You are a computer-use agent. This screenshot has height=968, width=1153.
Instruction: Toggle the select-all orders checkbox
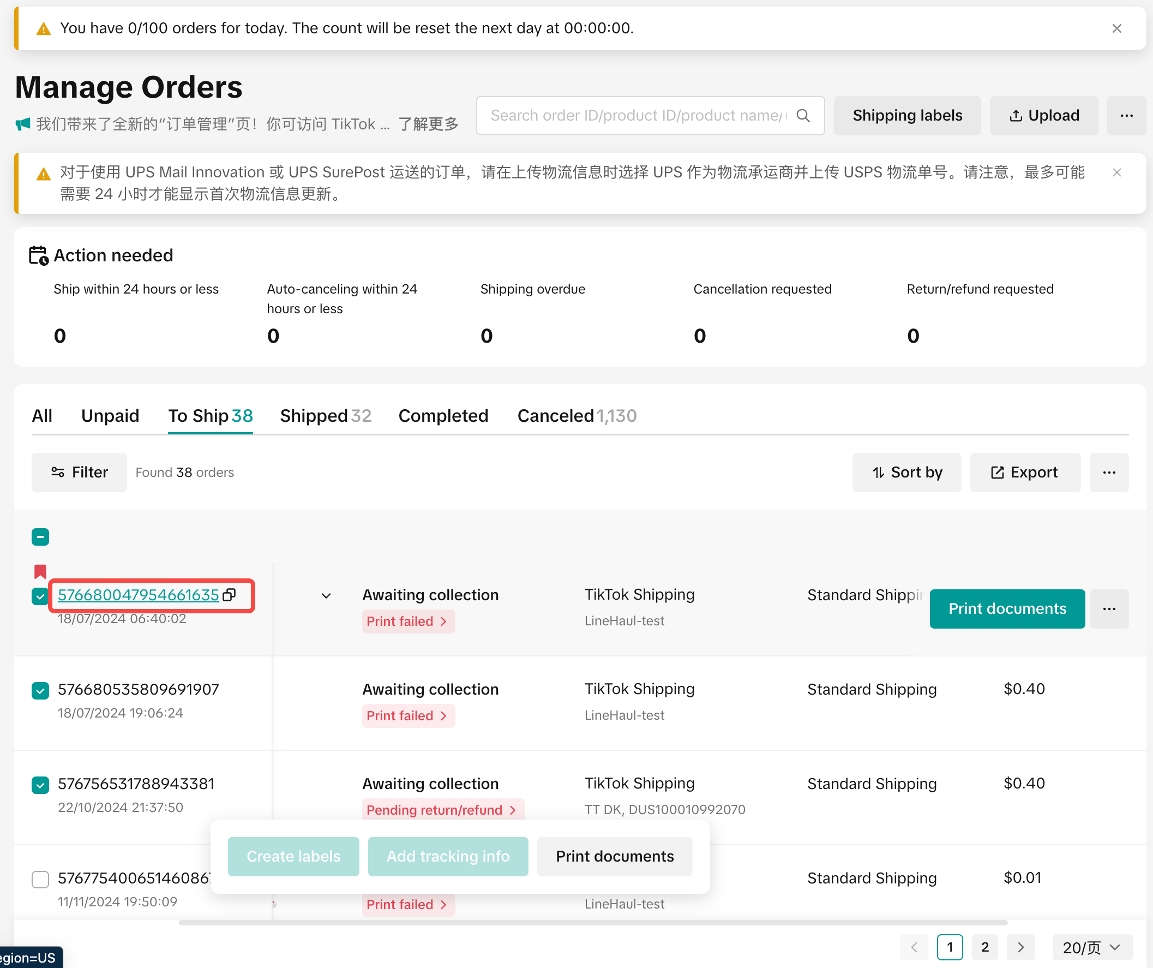click(40, 537)
